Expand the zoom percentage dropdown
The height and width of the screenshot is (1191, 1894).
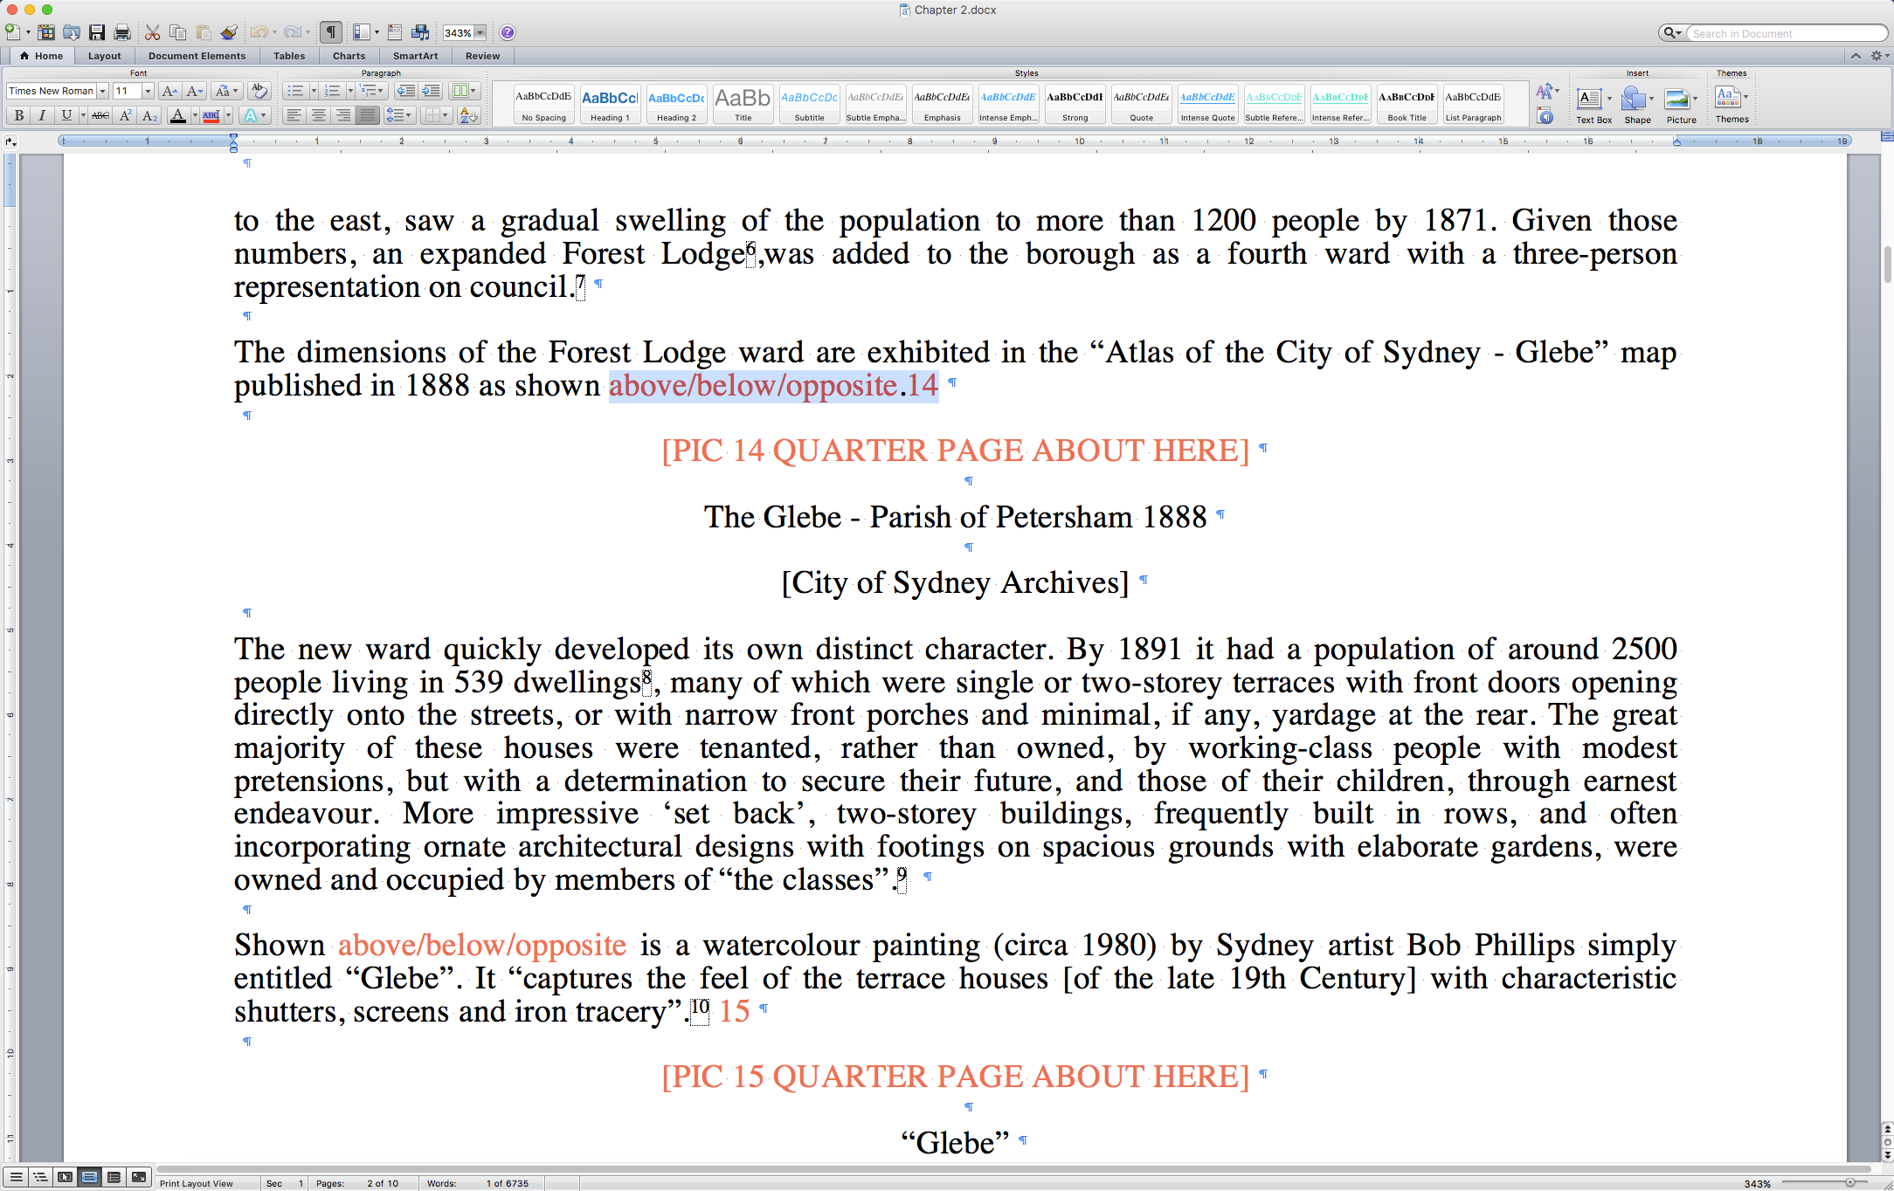[x=480, y=33]
